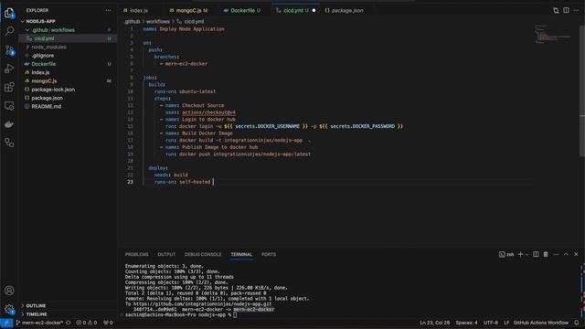
Task: Change language mode GitHub Actions Workflow
Action: 540,323
